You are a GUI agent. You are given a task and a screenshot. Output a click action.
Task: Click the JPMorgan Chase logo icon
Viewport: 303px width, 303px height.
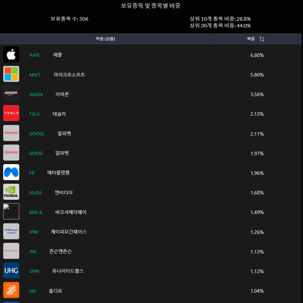pyautogui.click(x=11, y=231)
